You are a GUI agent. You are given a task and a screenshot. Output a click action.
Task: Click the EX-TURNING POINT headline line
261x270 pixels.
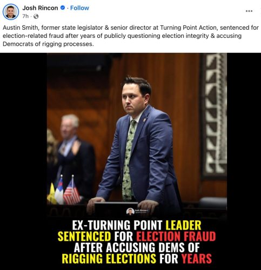tap(137, 225)
